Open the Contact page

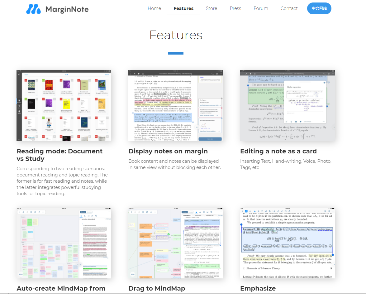289,8
